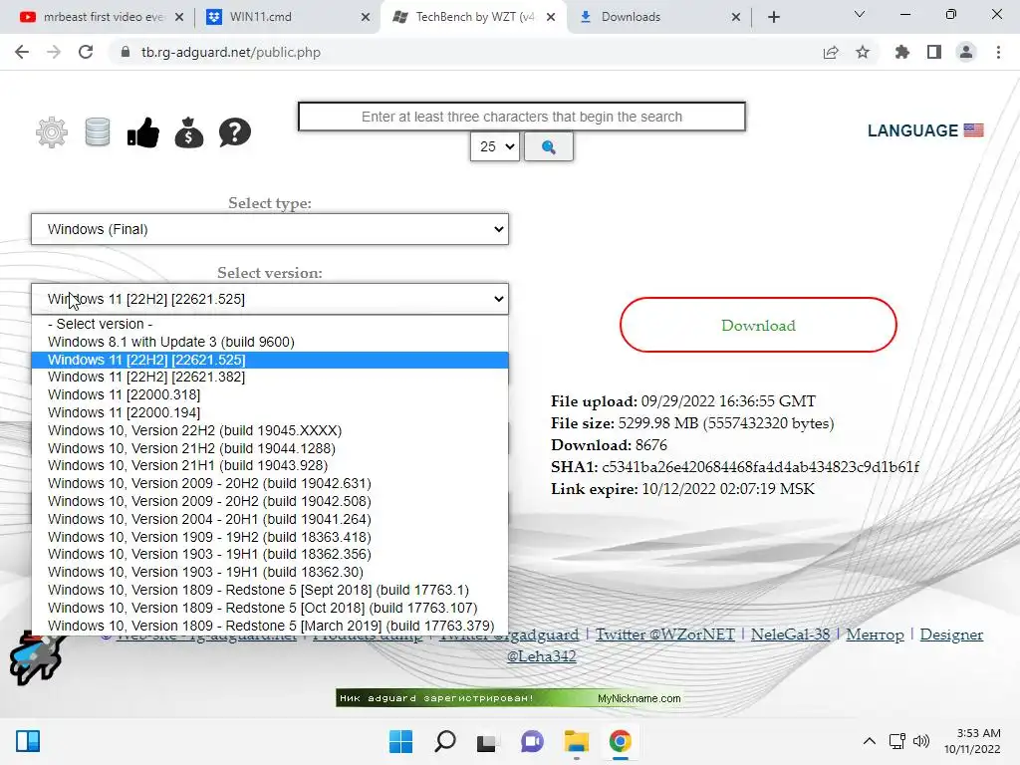Click the LANGUAGE label
Screen dimensions: 1020x765
(x=912, y=130)
